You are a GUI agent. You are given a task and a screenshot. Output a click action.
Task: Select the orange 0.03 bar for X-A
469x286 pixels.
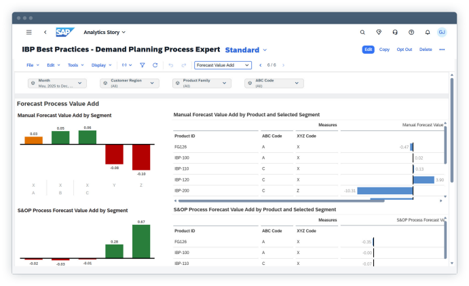(x=33, y=140)
